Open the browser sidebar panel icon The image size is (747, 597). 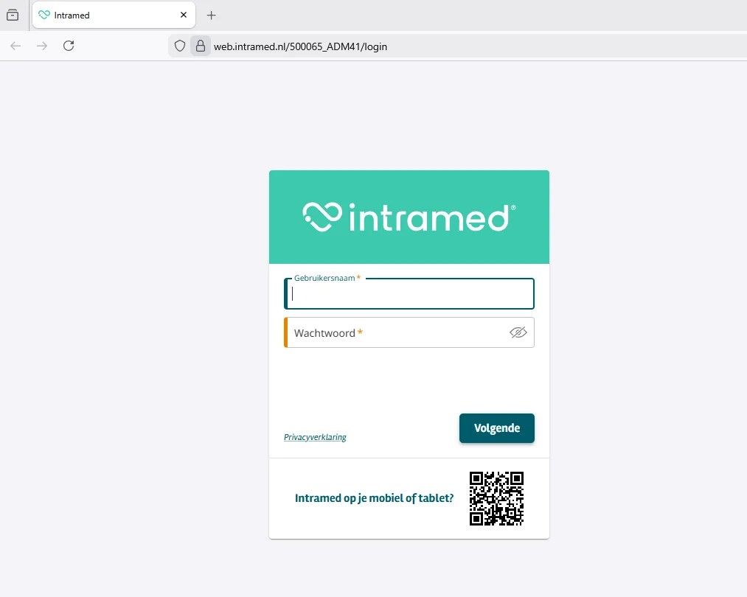[12, 15]
